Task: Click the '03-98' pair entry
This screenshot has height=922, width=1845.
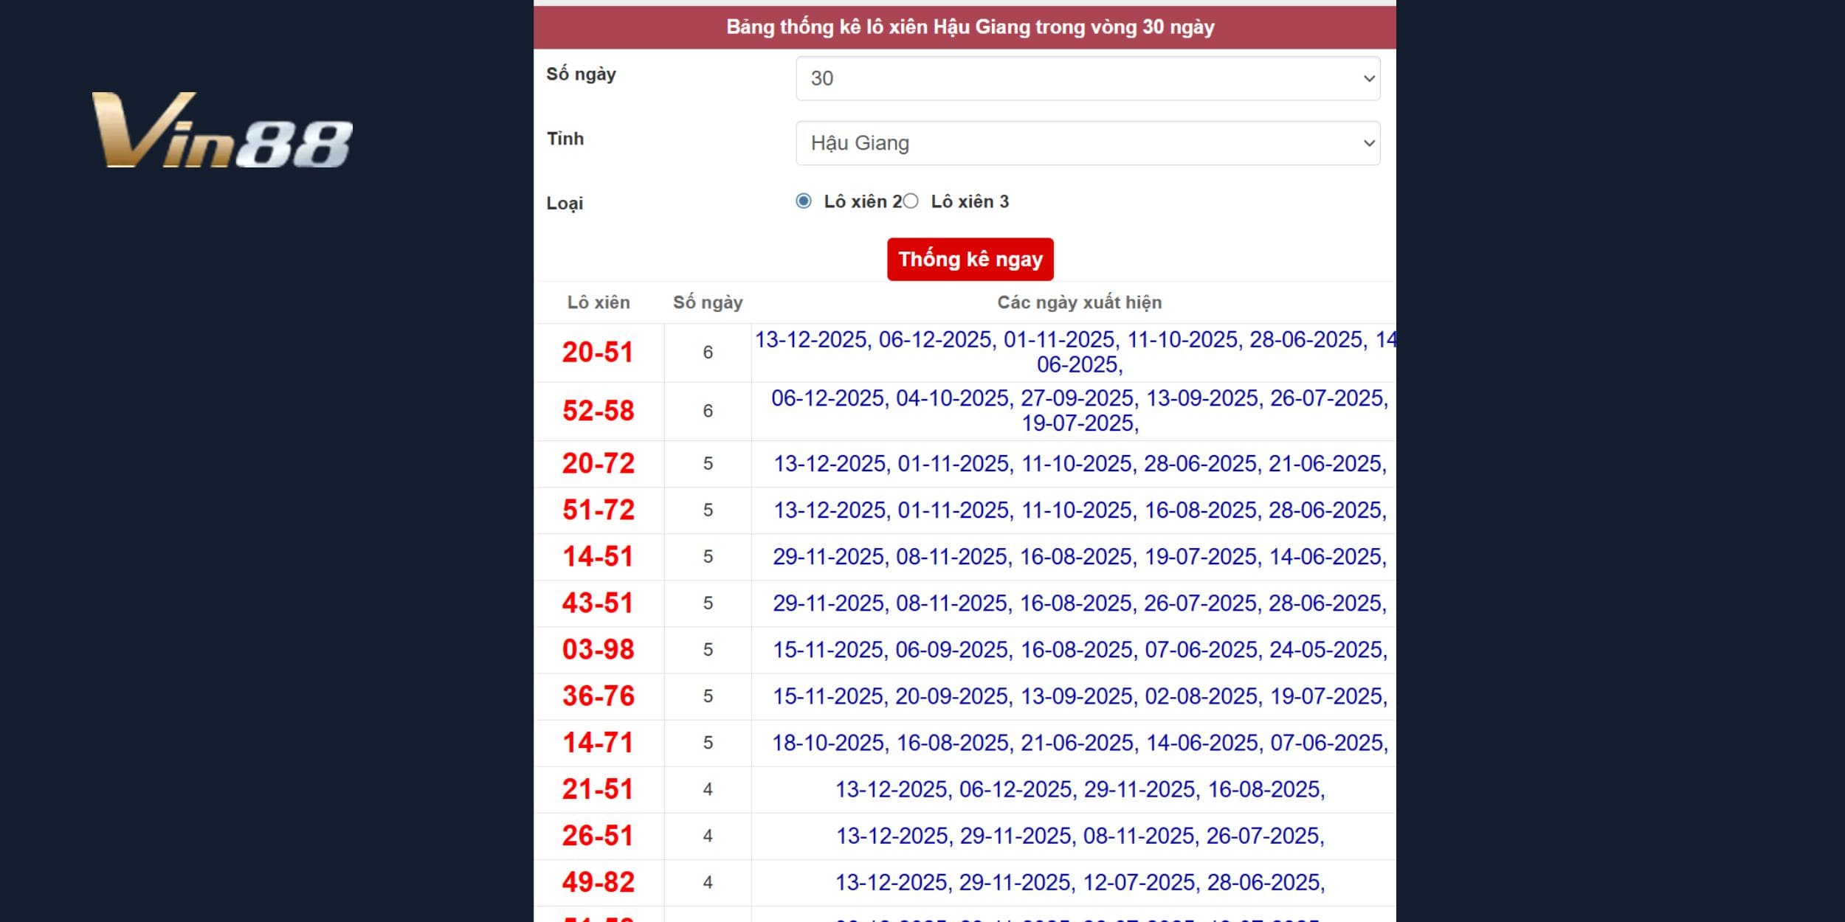Action: pyautogui.click(x=599, y=649)
